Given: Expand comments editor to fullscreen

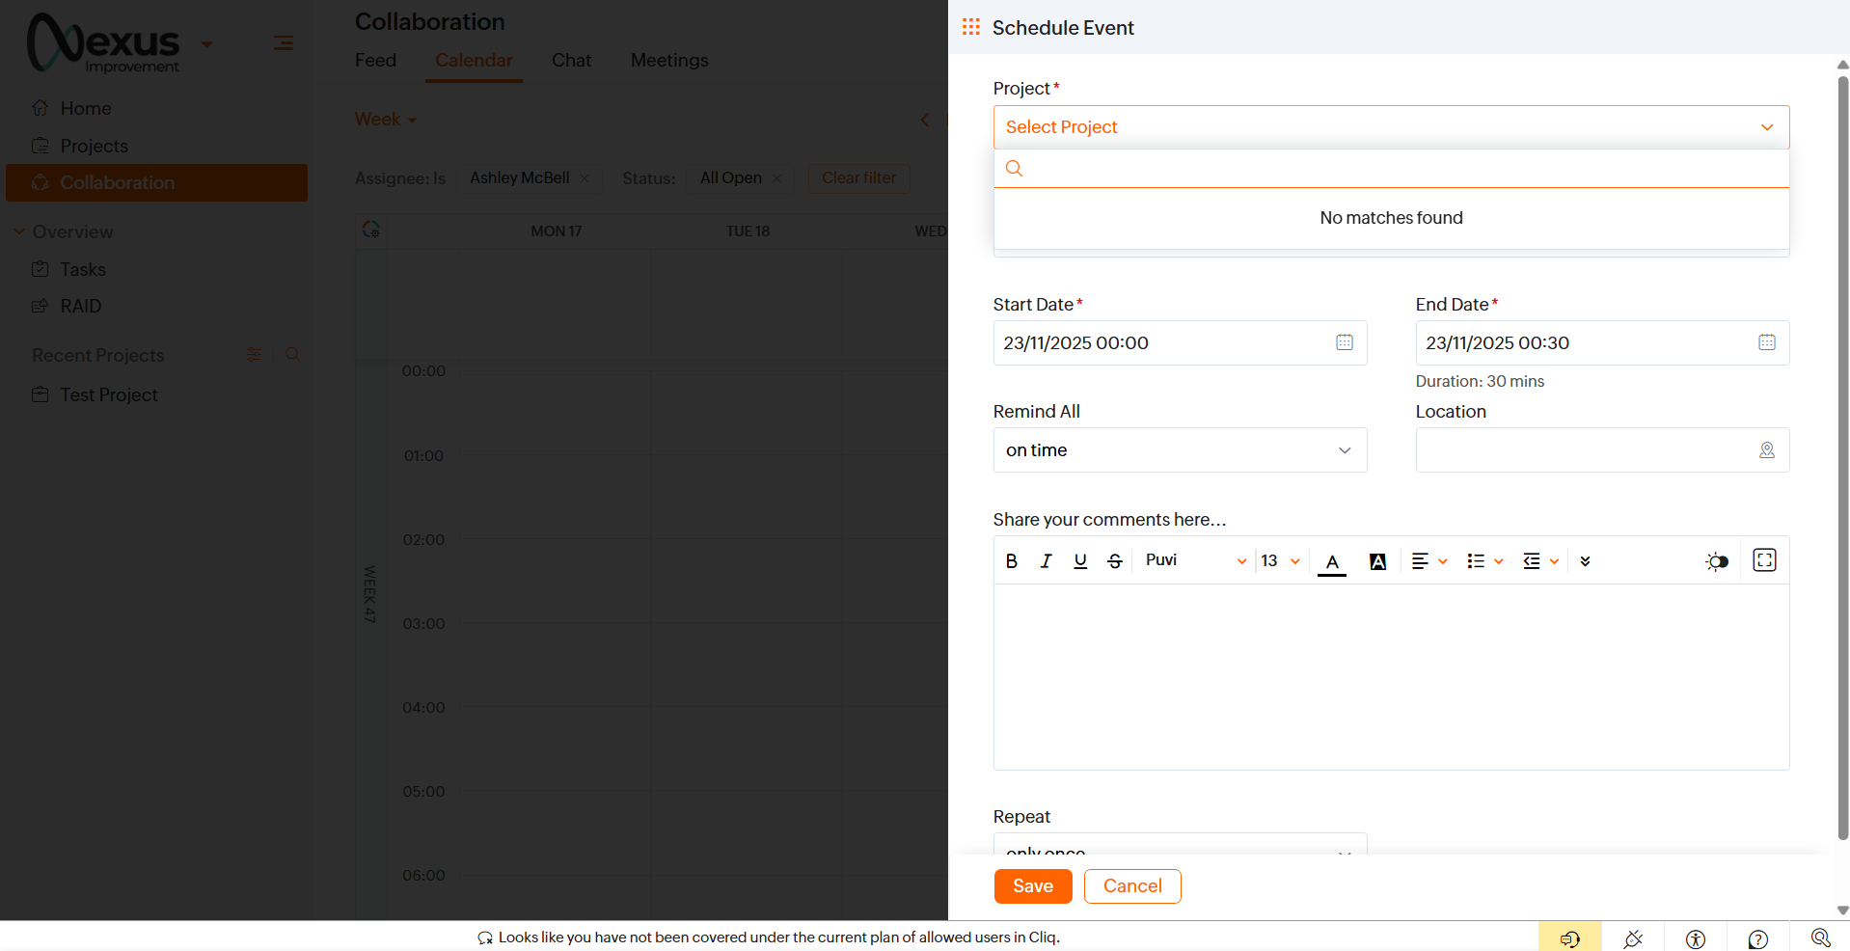Looking at the screenshot, I should (1764, 560).
